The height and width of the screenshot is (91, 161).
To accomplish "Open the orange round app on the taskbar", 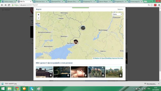I will [24, 89].
